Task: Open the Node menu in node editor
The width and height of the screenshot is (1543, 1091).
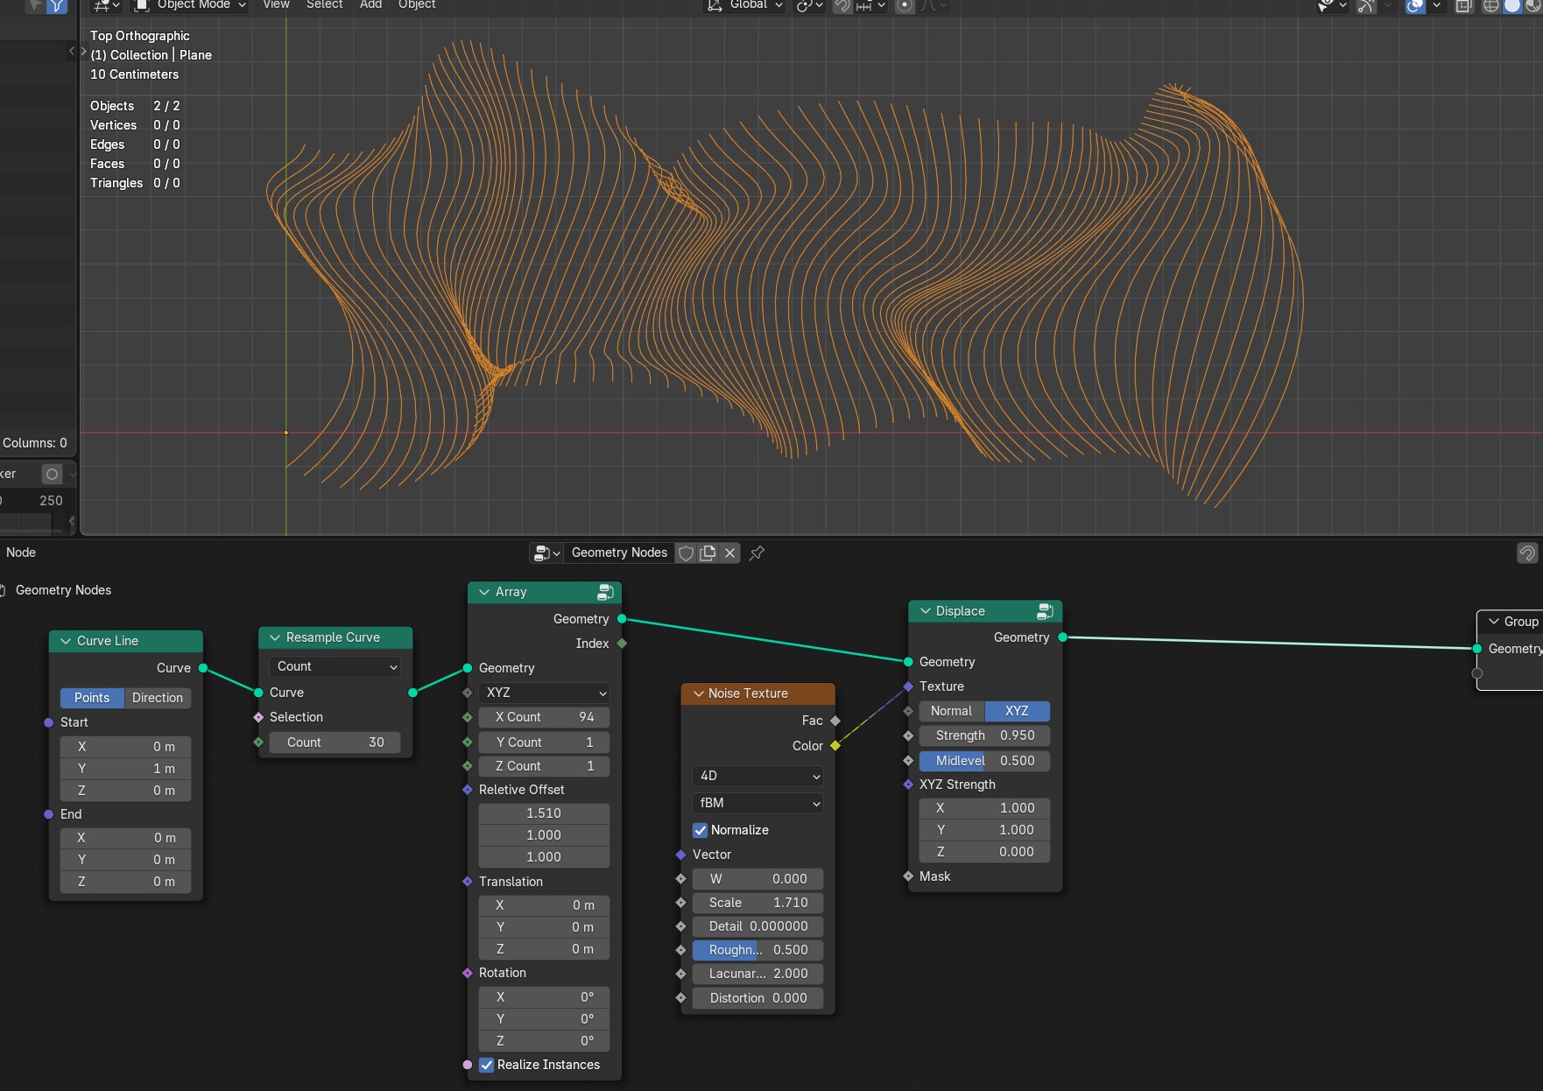Action: 21,553
